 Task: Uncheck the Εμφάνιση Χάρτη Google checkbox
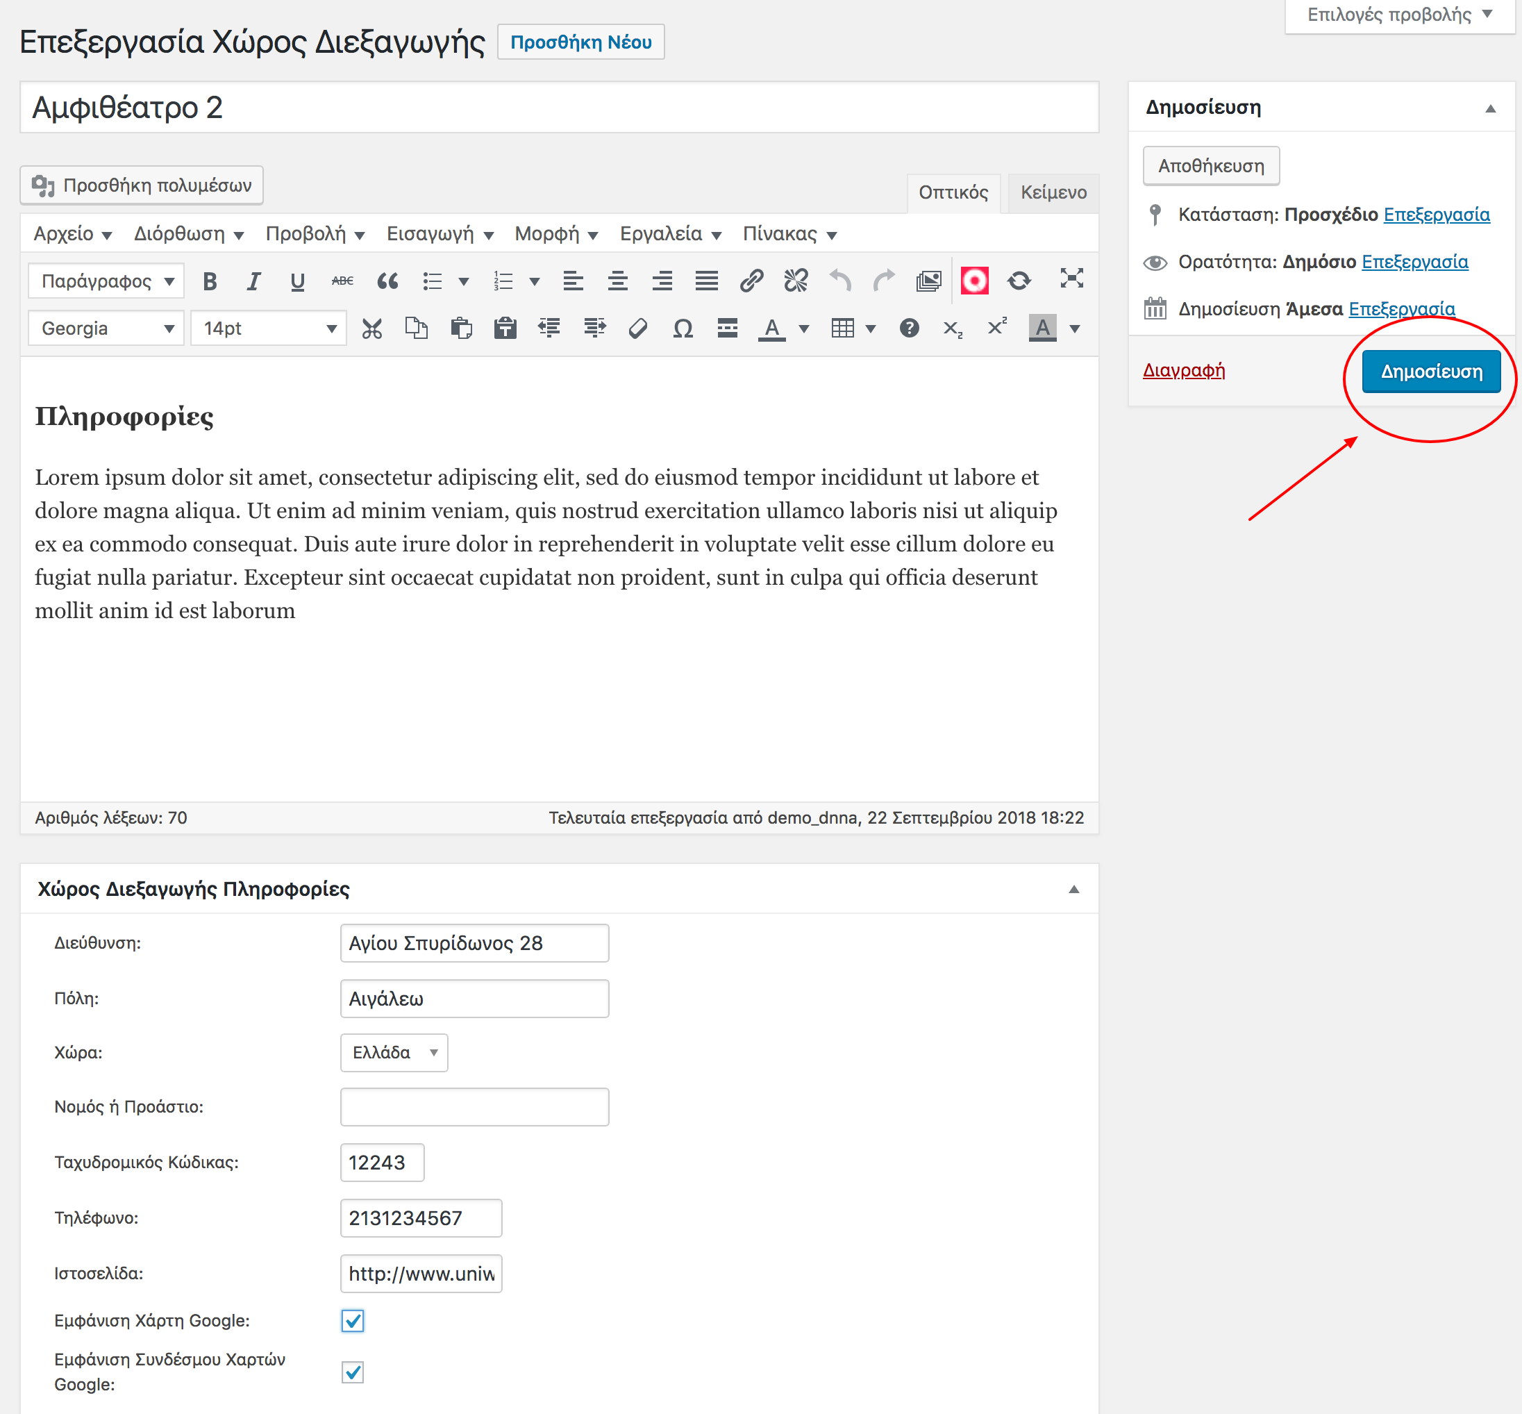tap(353, 1321)
